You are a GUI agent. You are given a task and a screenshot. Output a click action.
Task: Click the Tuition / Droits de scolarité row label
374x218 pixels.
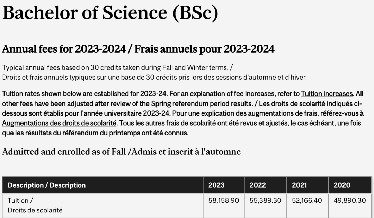point(35,206)
